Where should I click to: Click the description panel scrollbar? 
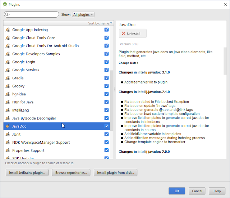coord(225,61)
